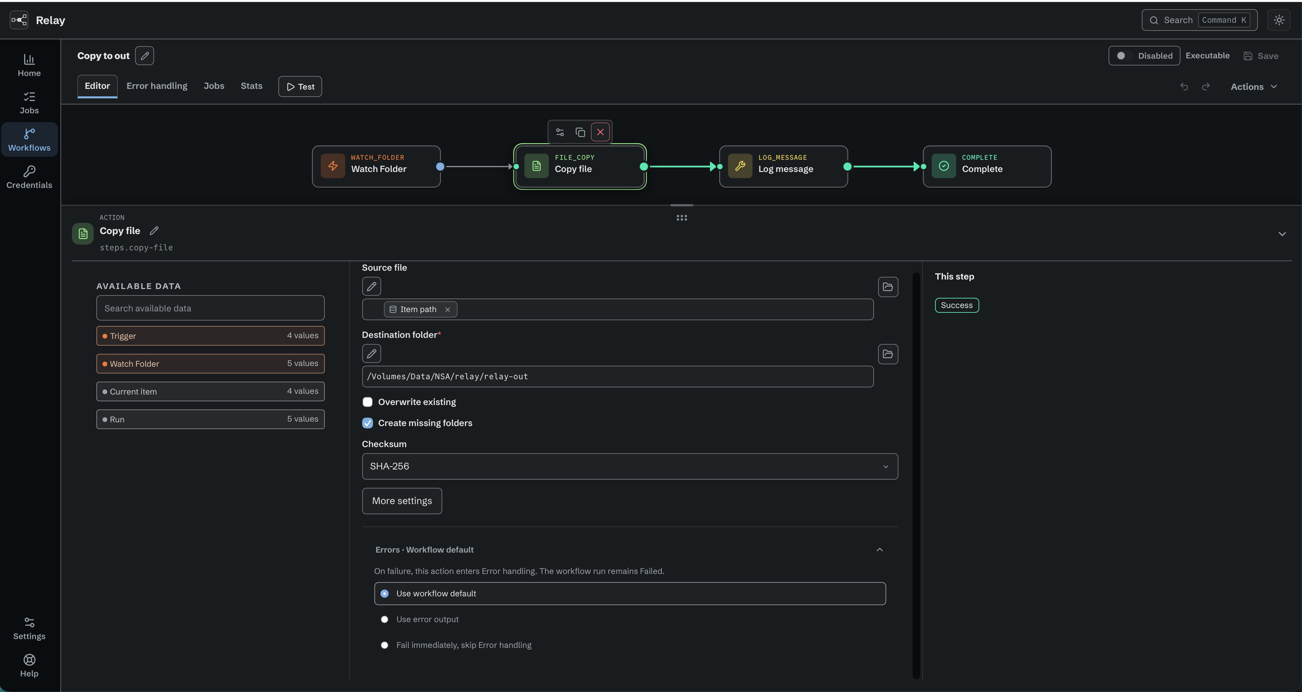Check Overwrite existing

368,402
